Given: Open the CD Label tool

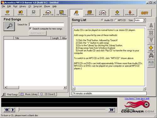Looking at the screenshot, I should pyautogui.click(x=62, y=13).
